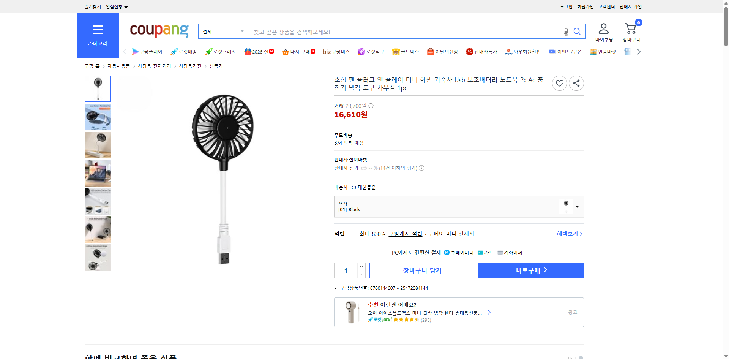
Task: Click the microphone icon in the search bar
Action: click(x=566, y=32)
